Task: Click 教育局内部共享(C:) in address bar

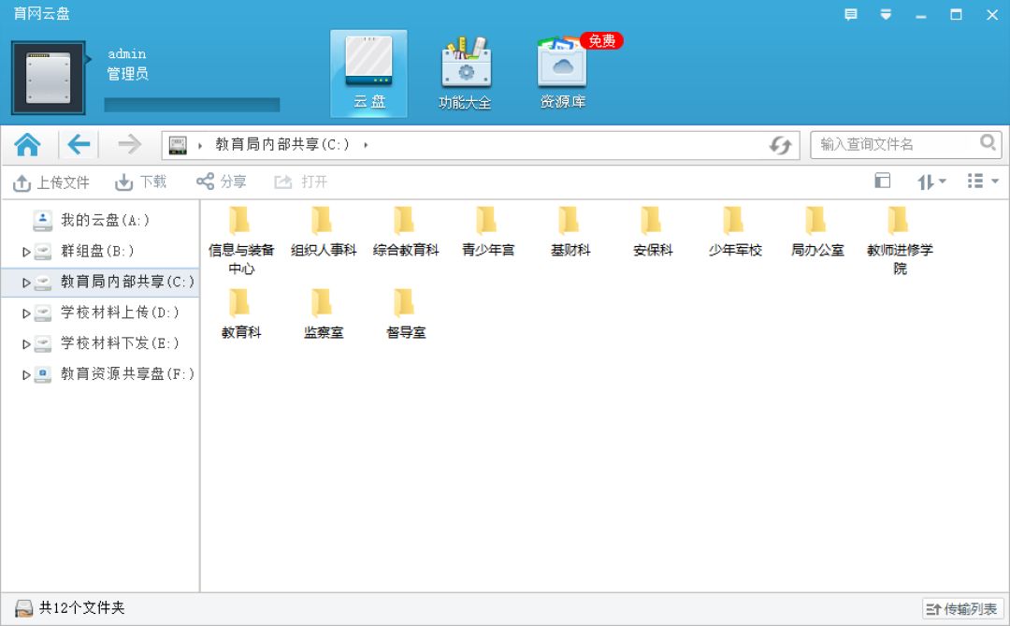Action: point(282,144)
